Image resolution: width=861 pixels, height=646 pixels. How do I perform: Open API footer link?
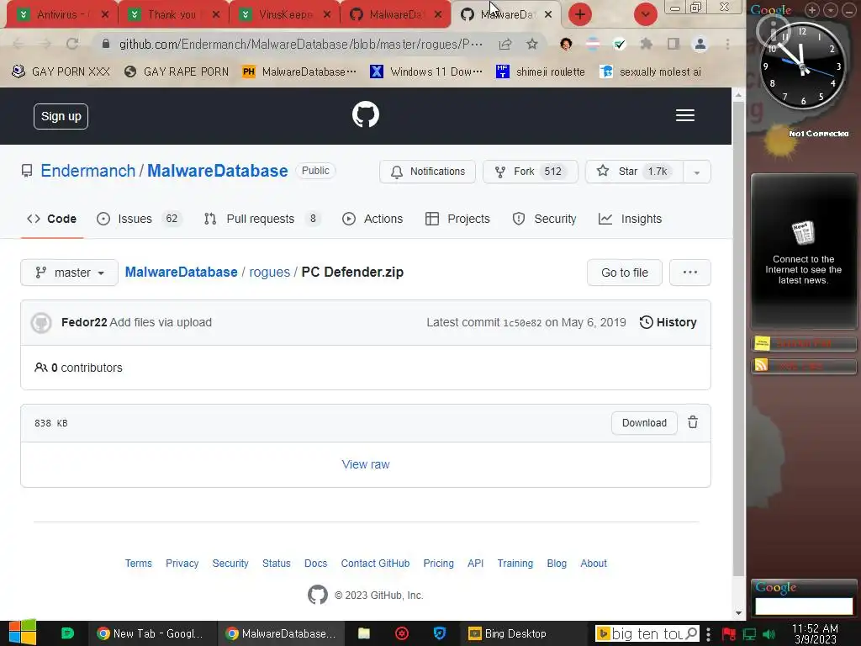click(476, 563)
